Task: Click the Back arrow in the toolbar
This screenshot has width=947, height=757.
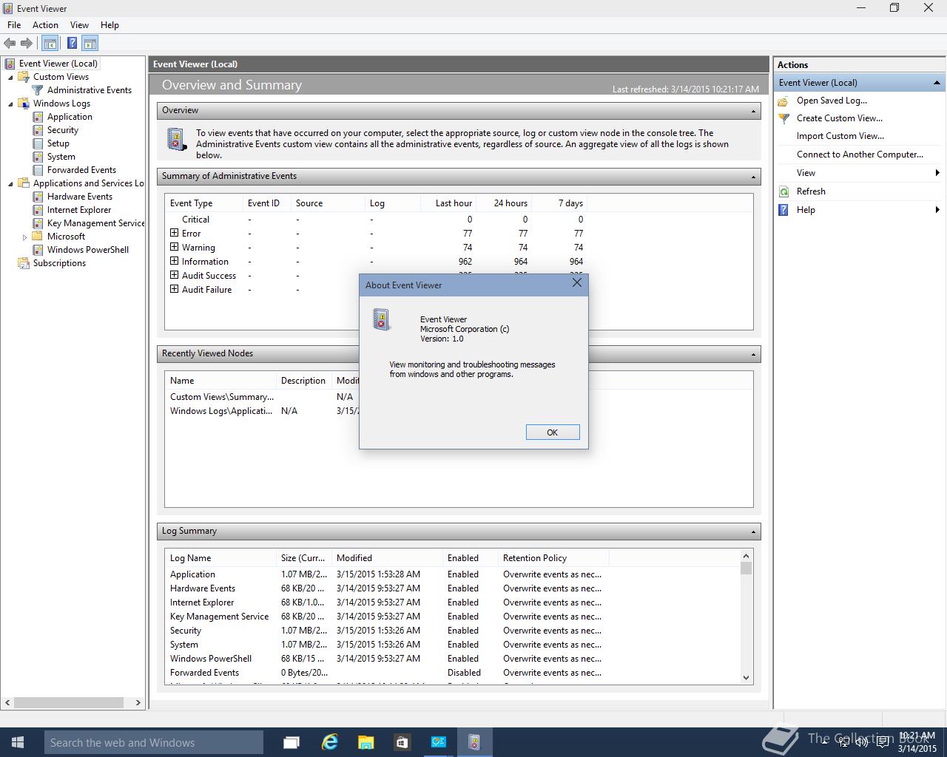Action: coord(10,44)
